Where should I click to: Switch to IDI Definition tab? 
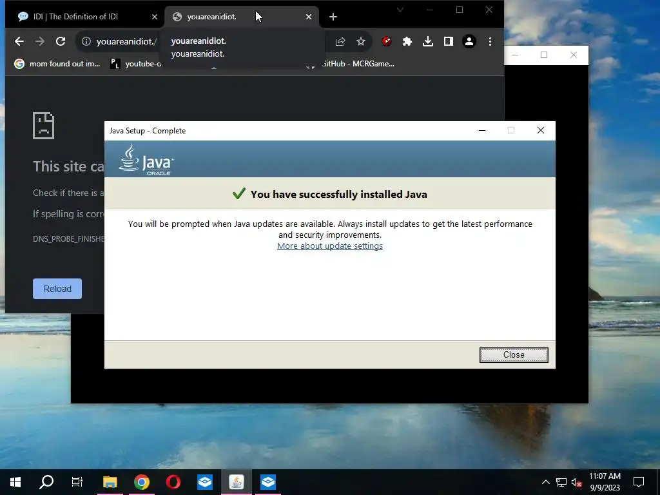84,17
